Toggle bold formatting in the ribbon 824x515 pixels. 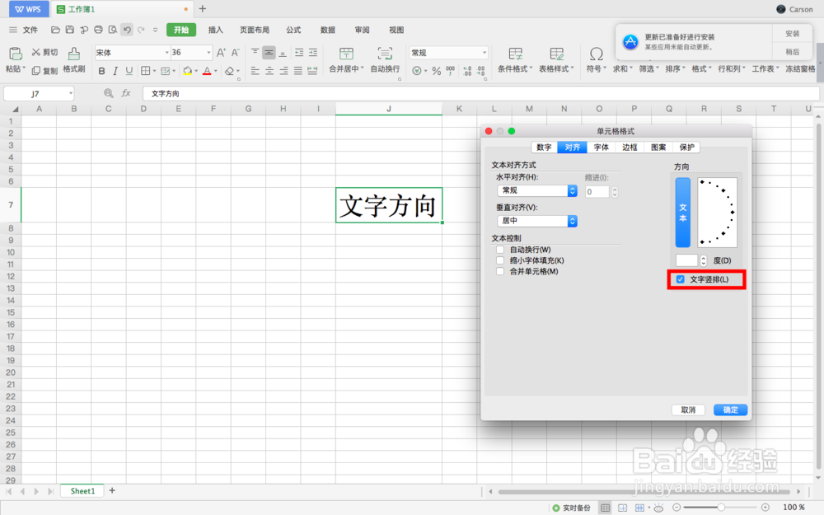tap(101, 71)
